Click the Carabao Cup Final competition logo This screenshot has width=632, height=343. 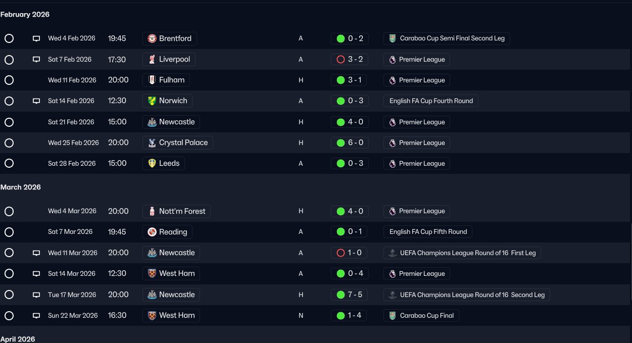click(393, 315)
